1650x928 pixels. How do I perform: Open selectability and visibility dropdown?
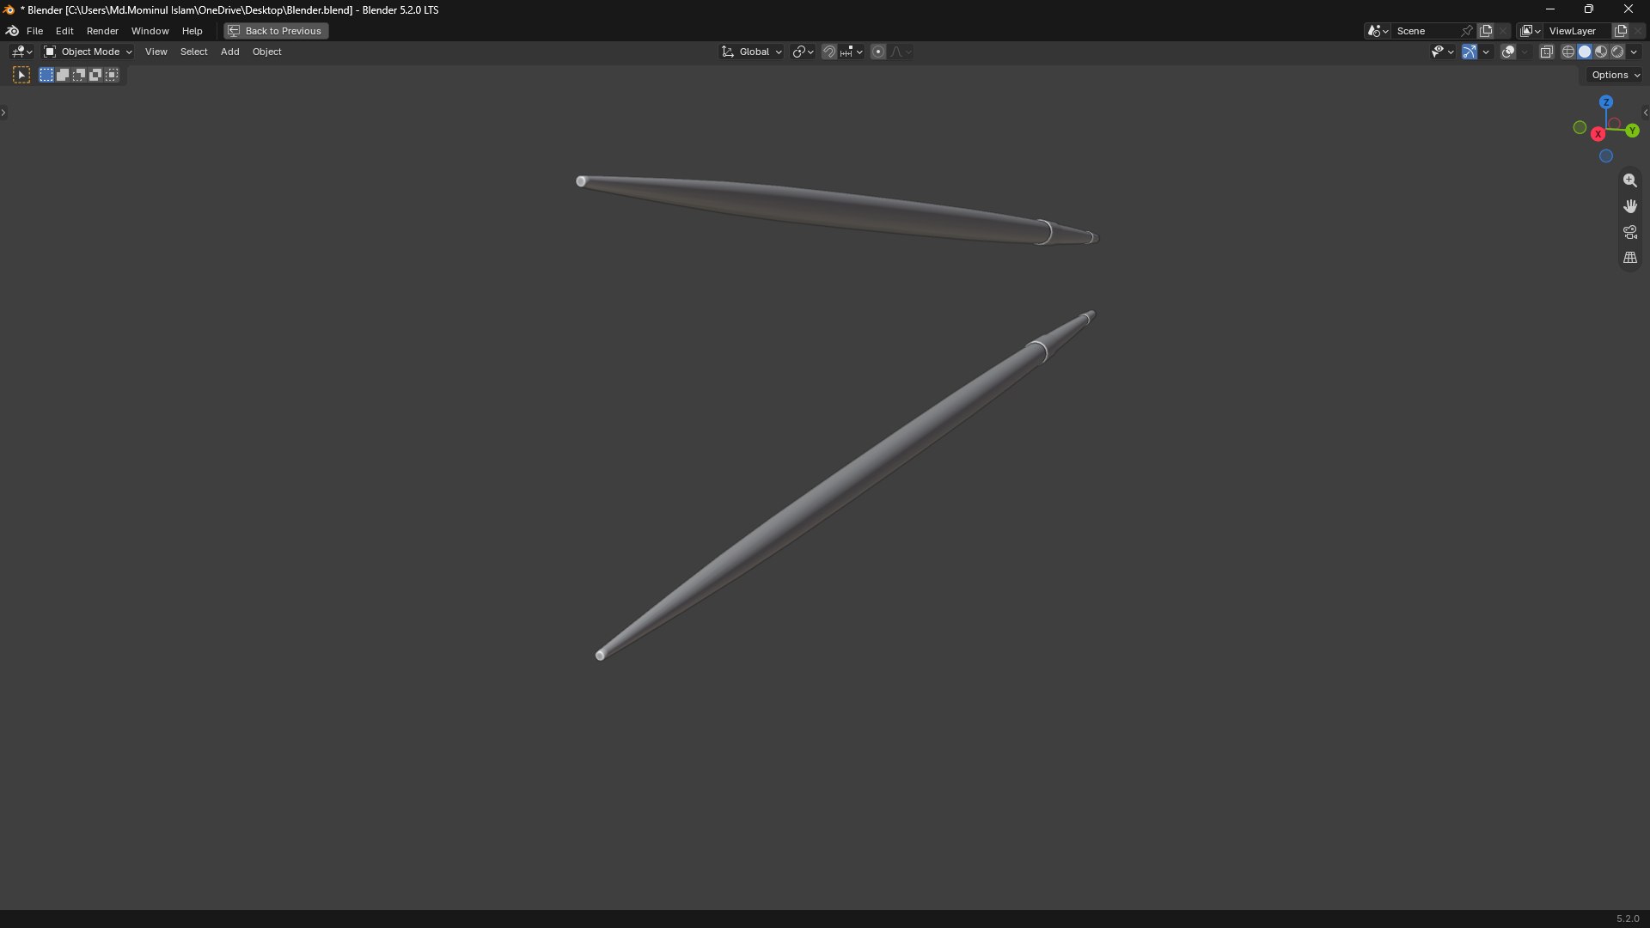(x=1443, y=52)
